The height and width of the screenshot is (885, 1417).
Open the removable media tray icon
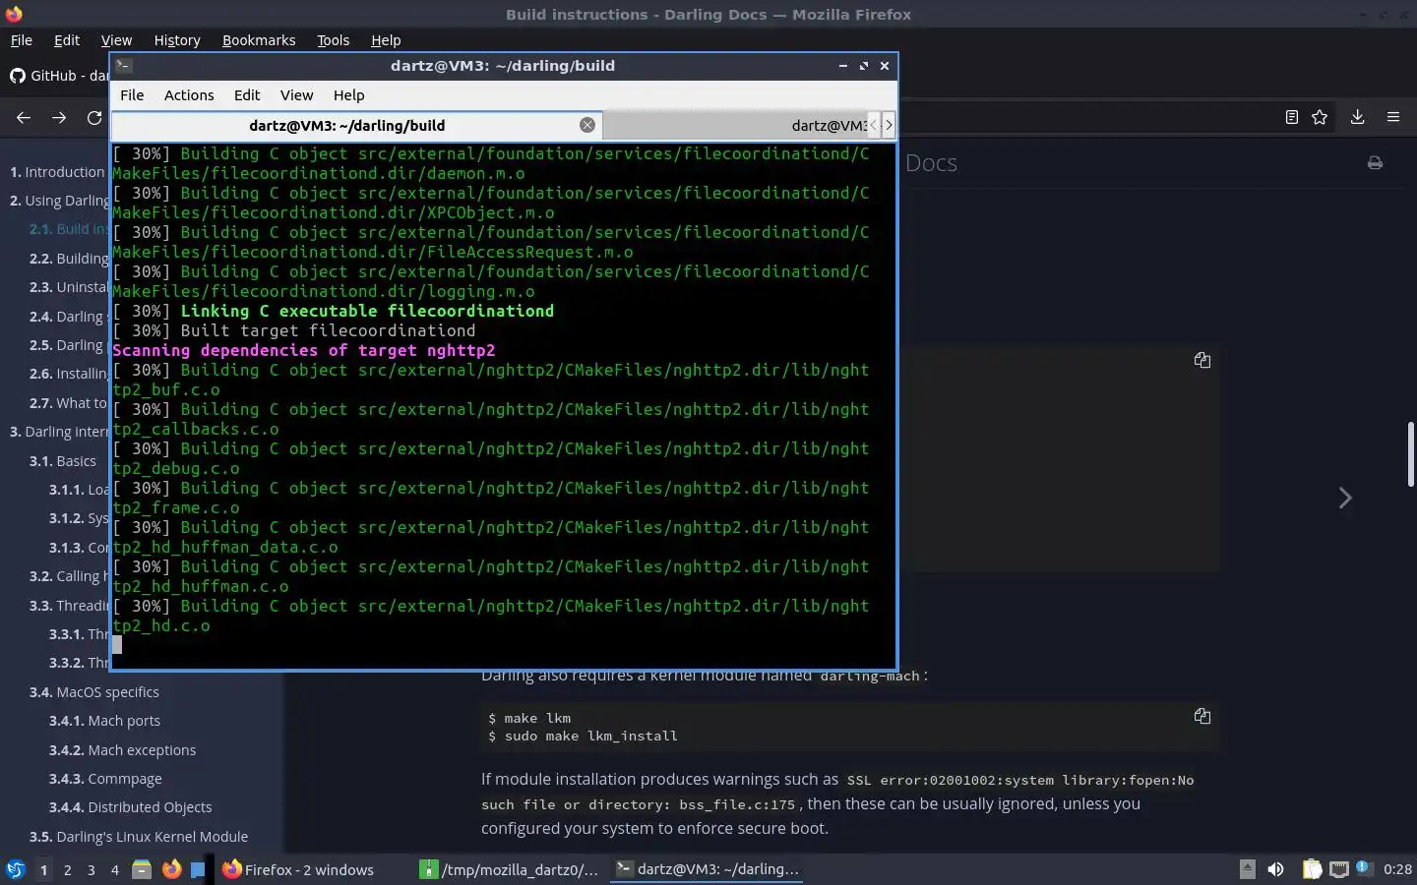pyautogui.click(x=1247, y=869)
